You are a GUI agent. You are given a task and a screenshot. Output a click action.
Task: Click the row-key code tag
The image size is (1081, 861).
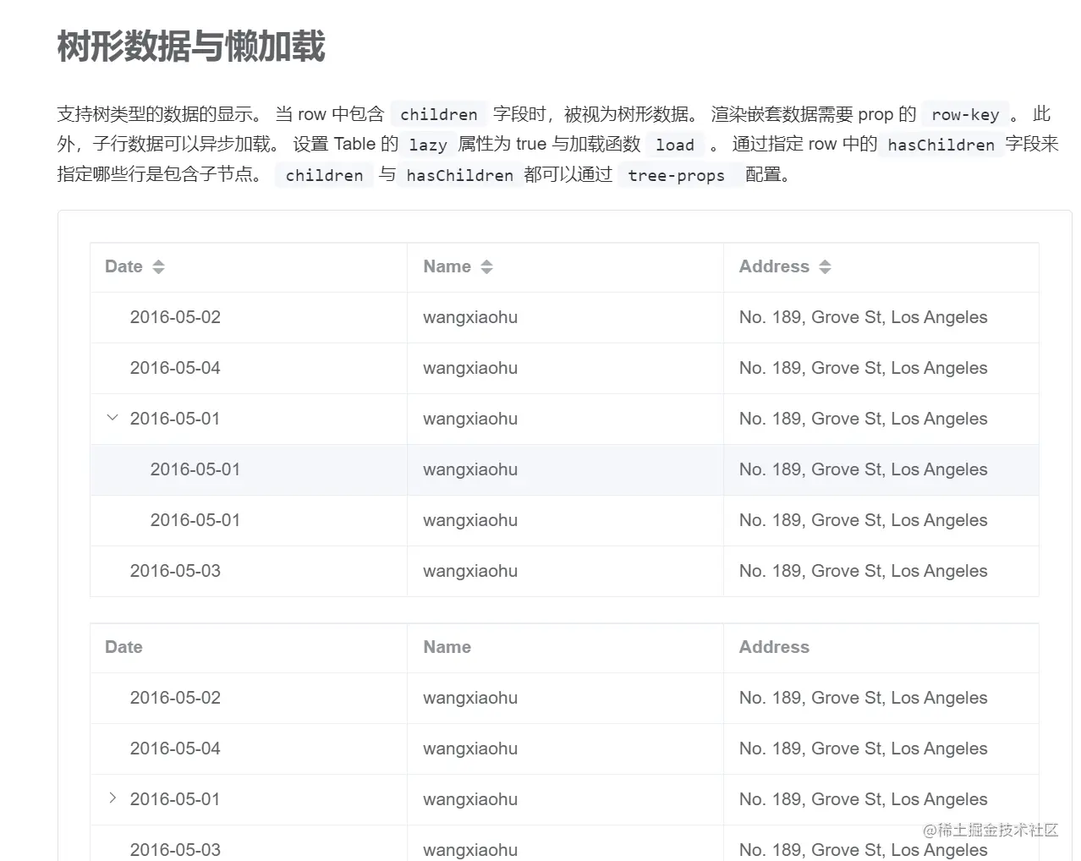(965, 114)
